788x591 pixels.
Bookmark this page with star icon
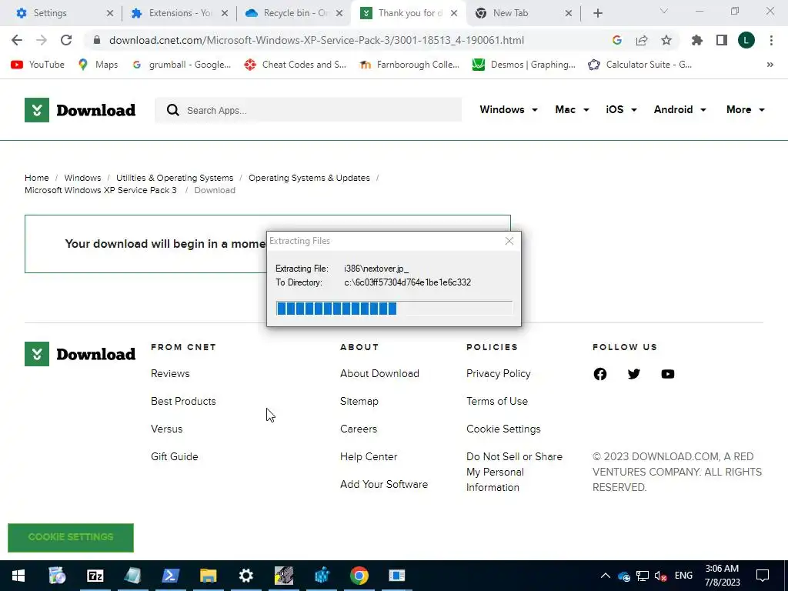(x=666, y=40)
